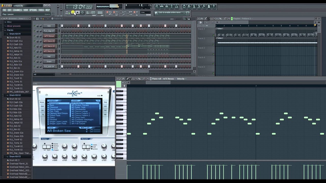Select hall reverb type radio
This screenshot has width=326, height=183.
click(92, 147)
